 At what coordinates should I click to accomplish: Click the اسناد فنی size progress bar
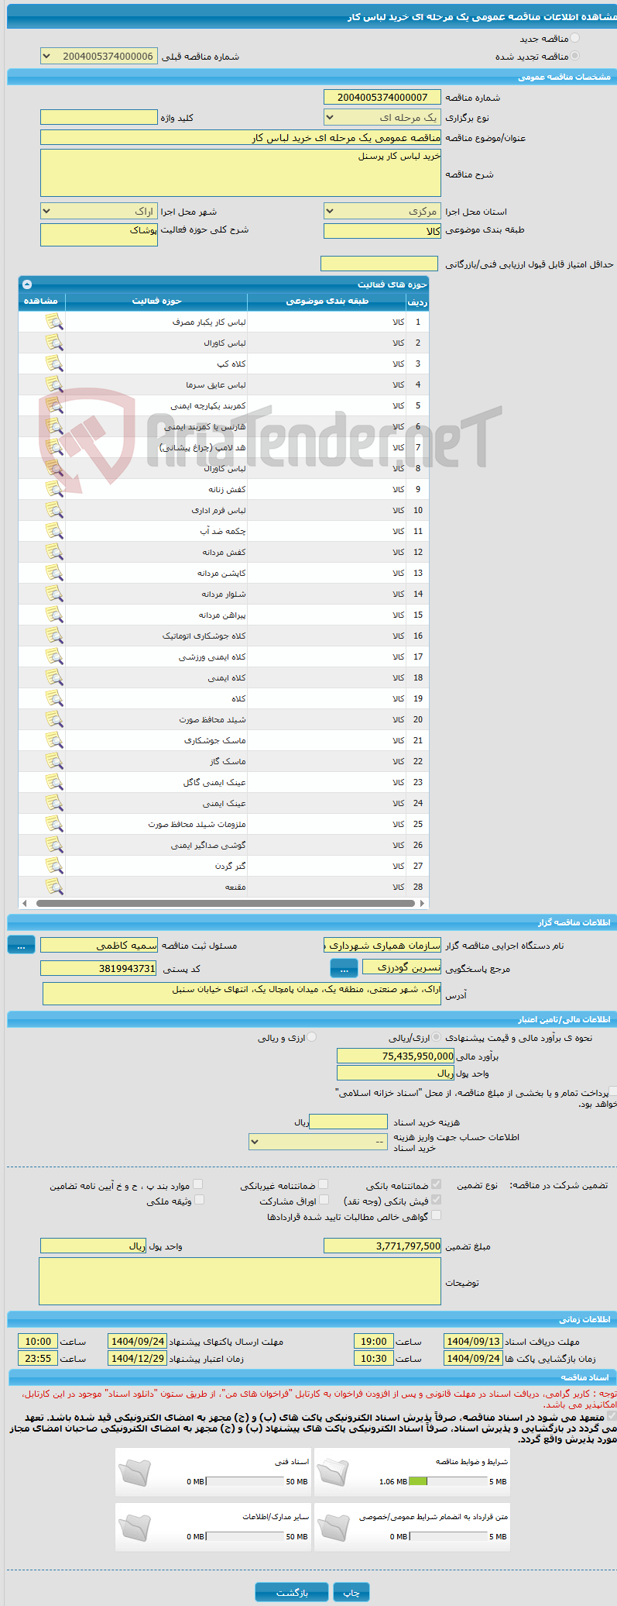click(245, 1481)
